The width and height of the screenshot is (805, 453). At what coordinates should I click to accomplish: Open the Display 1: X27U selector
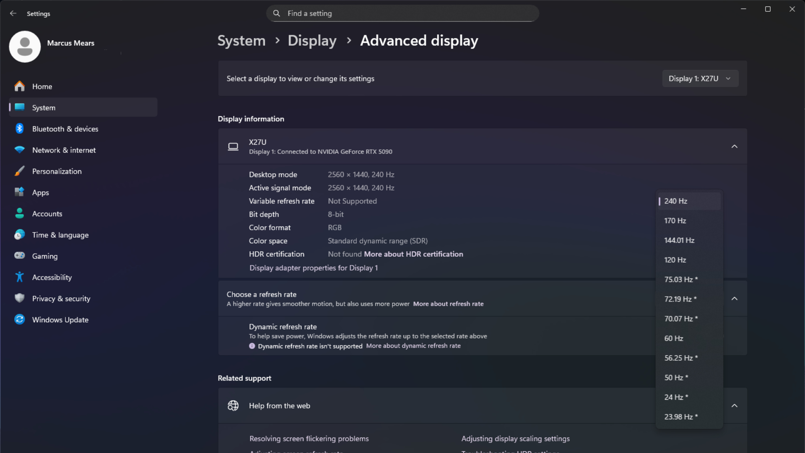tap(699, 78)
